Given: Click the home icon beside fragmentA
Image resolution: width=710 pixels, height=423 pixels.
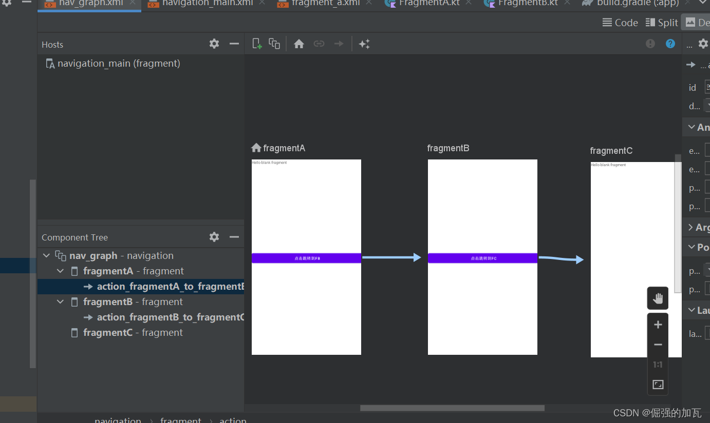Looking at the screenshot, I should point(256,148).
